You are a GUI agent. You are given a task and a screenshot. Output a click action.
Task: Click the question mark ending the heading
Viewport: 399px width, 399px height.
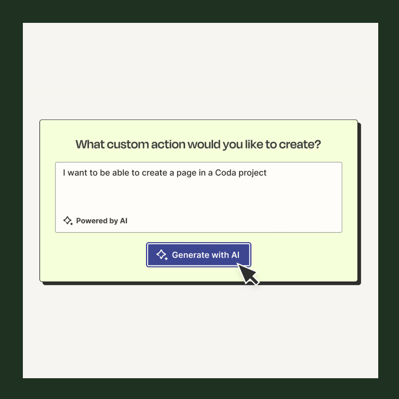[317, 144]
